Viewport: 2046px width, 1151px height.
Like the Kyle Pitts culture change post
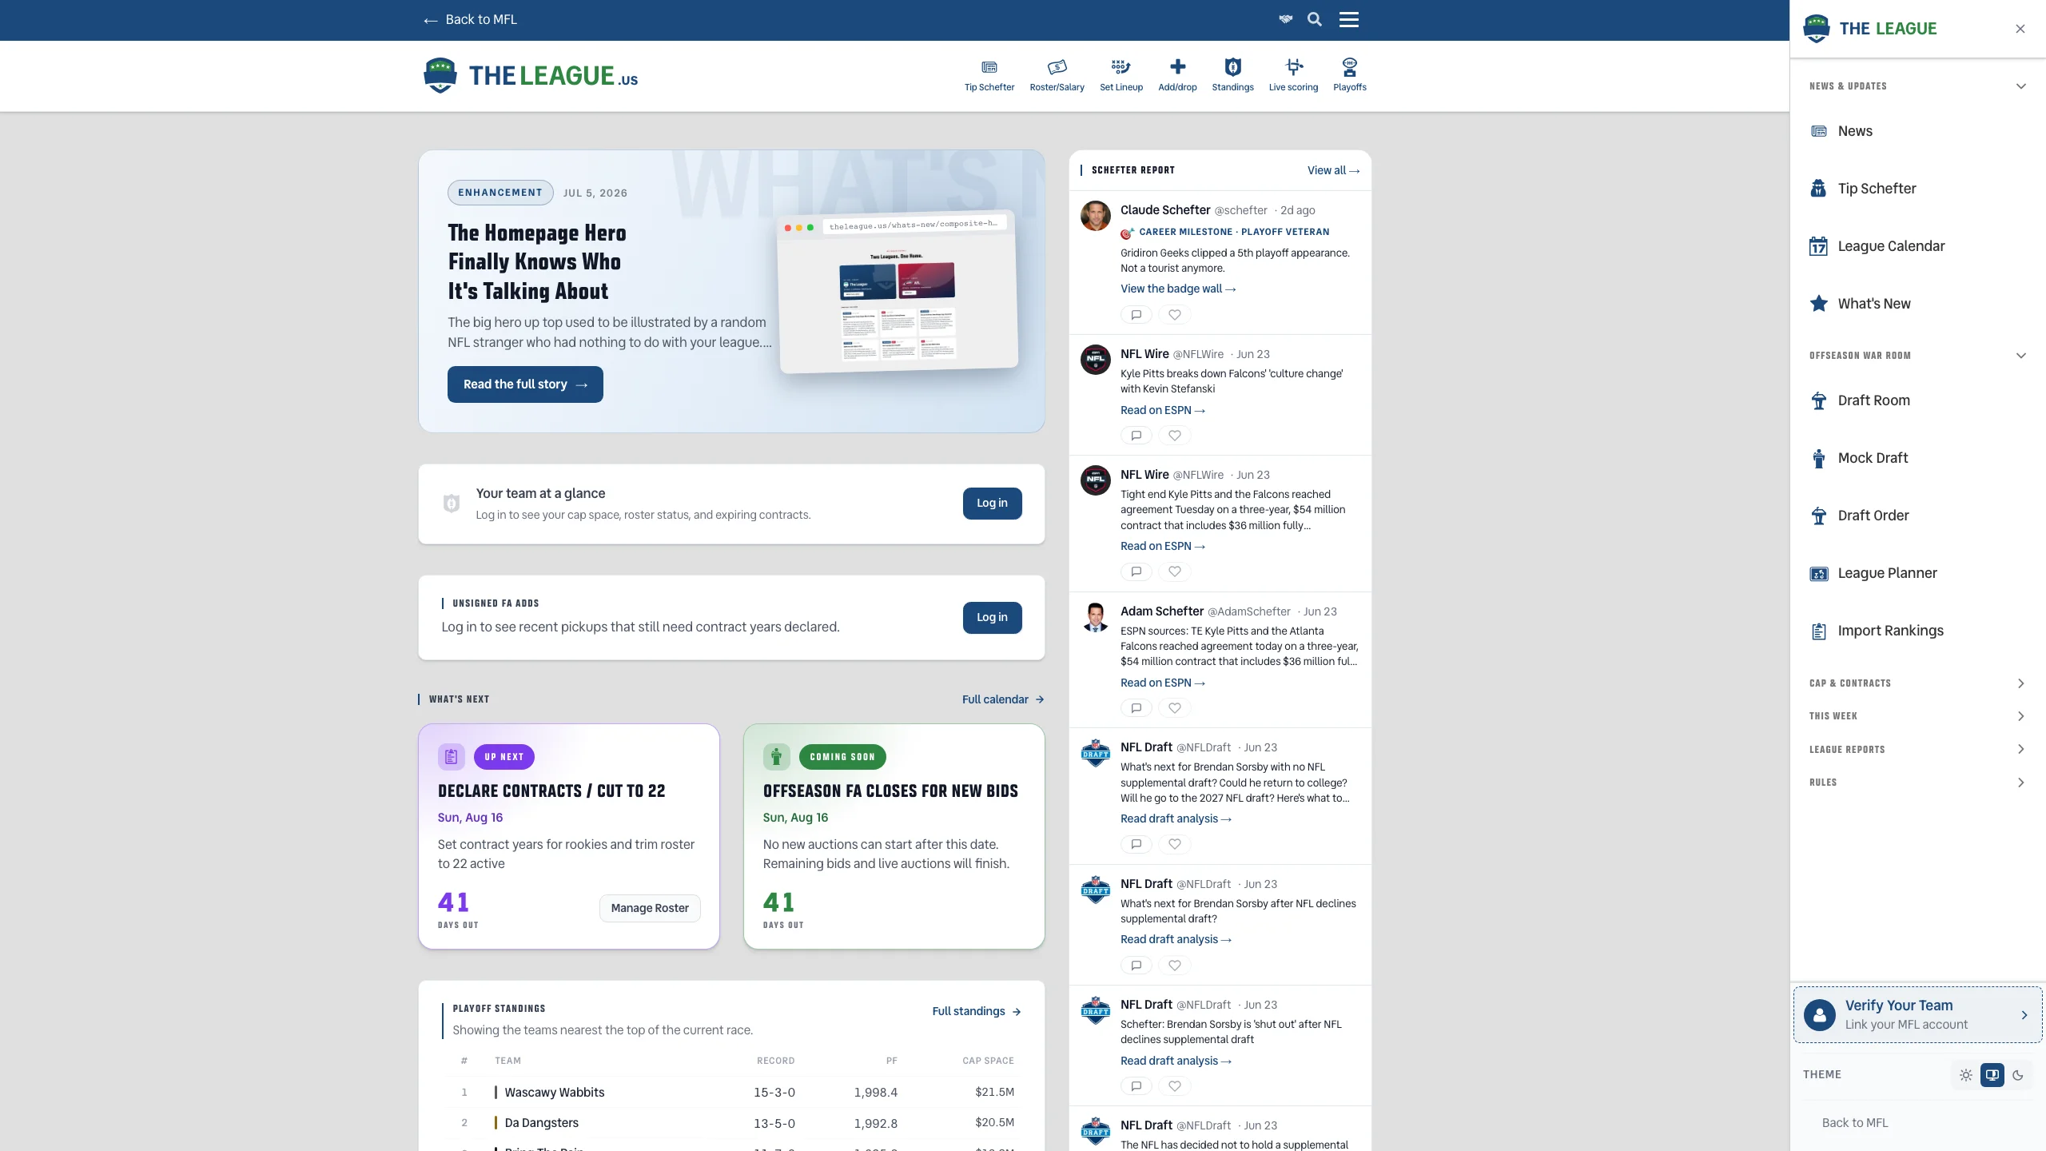pyautogui.click(x=1174, y=436)
